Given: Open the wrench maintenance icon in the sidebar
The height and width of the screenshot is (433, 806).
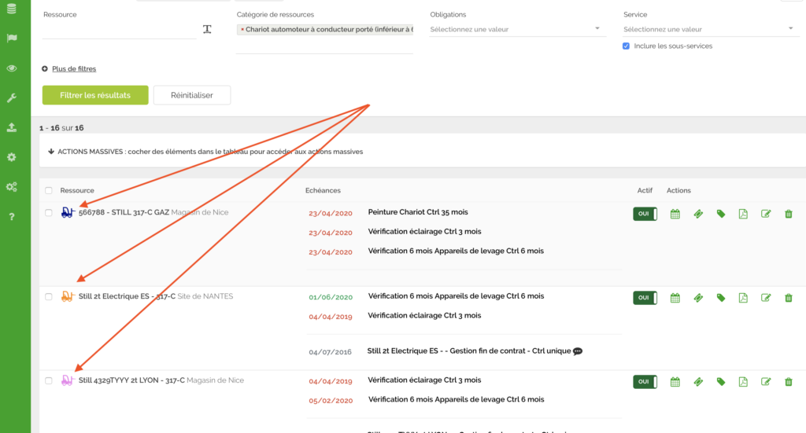Looking at the screenshot, I should coord(12,97).
